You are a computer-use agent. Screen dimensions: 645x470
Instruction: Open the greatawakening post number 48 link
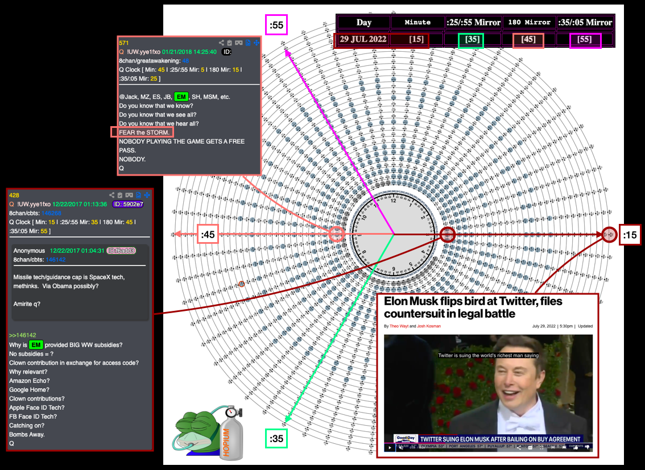185,61
